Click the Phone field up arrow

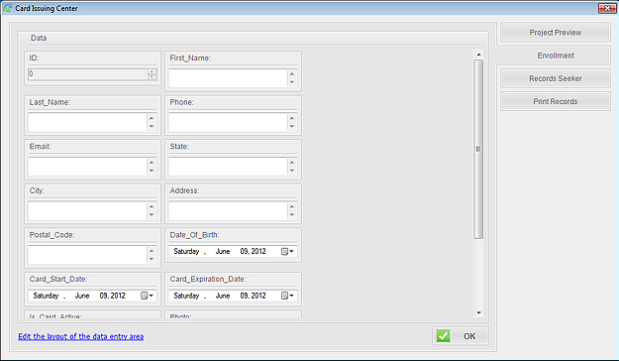pos(292,118)
